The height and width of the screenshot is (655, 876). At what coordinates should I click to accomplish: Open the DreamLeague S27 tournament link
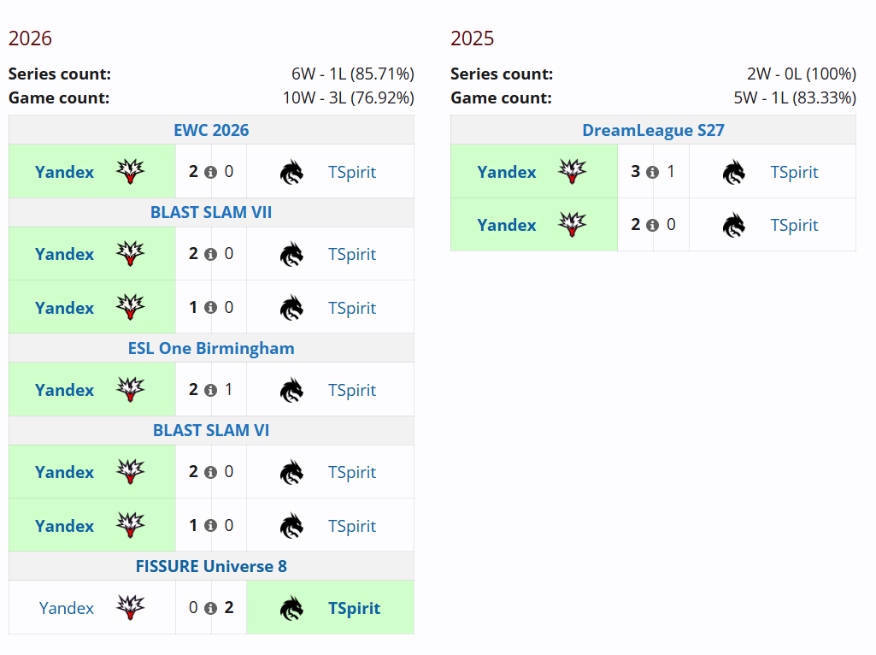pyautogui.click(x=653, y=130)
